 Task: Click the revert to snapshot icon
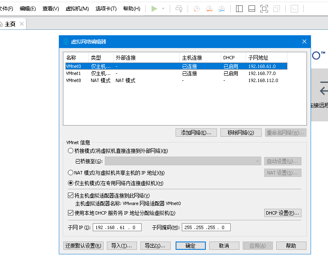pyautogui.click(x=209, y=9)
